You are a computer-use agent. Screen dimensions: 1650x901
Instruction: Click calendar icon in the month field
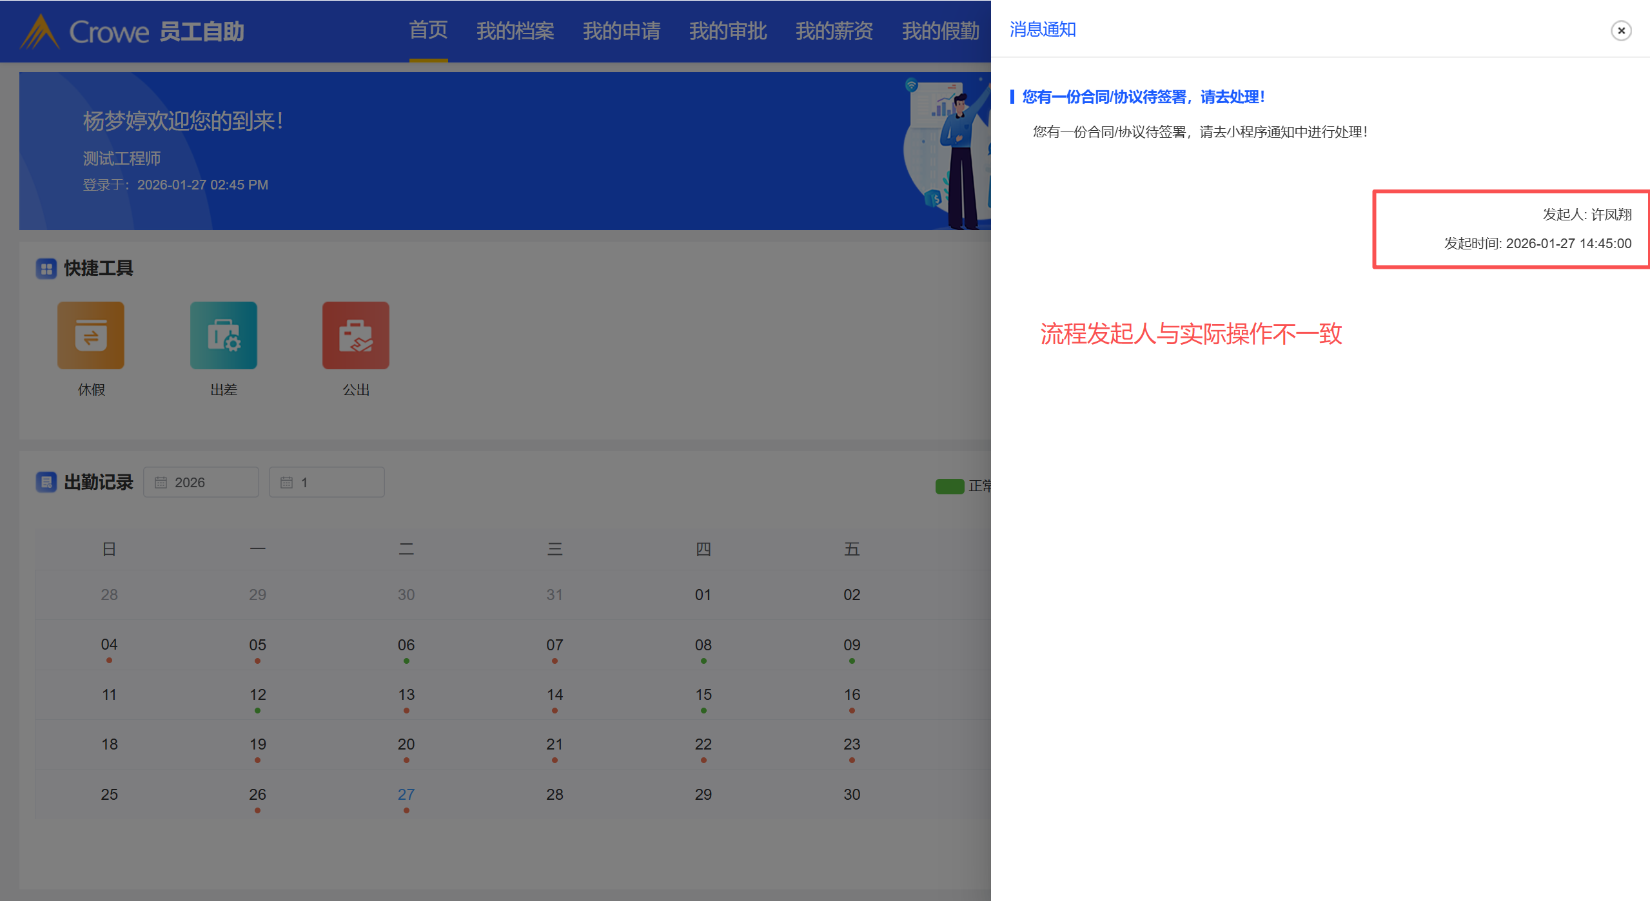pyautogui.click(x=286, y=483)
